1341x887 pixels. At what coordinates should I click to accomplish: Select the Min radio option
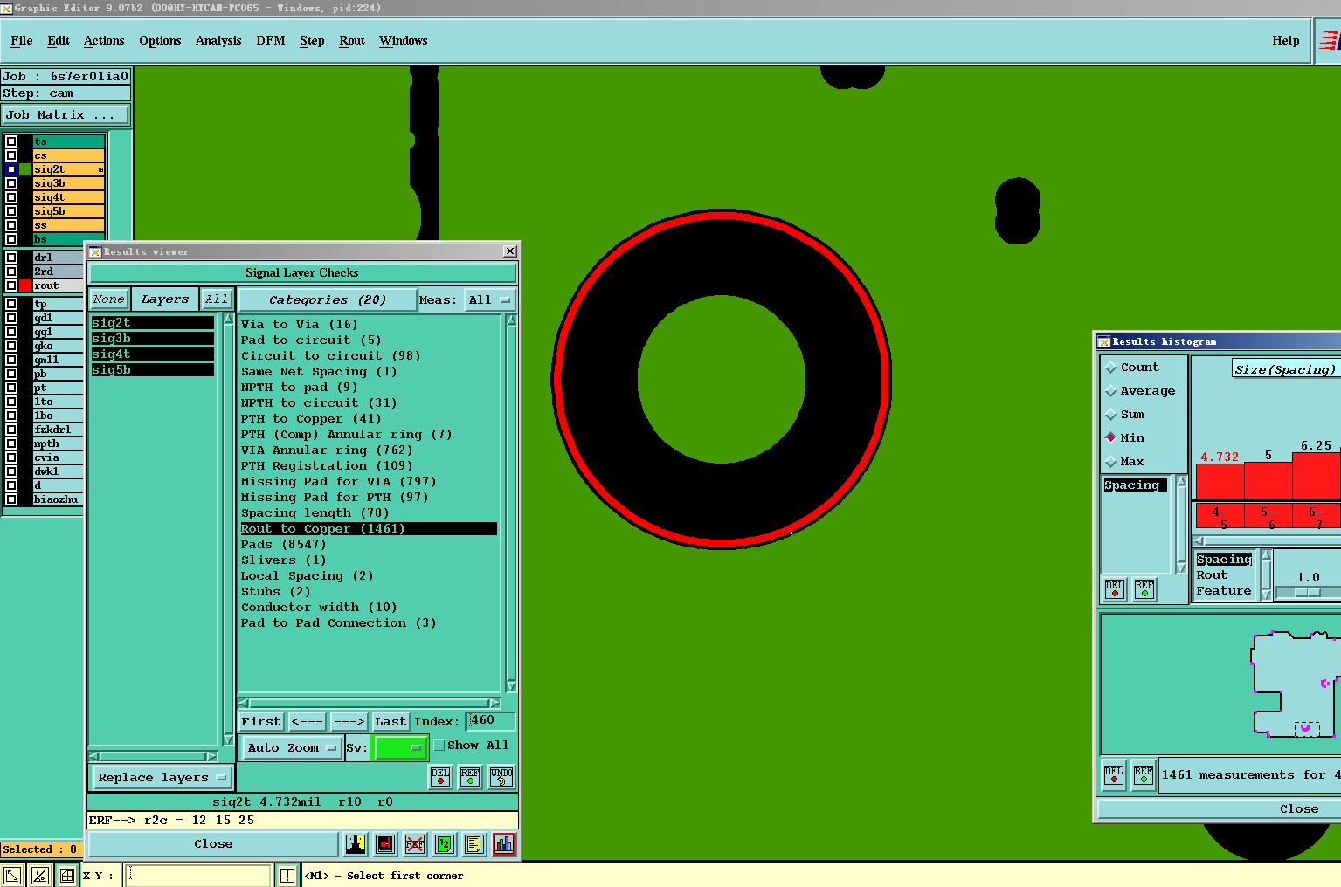1111,438
